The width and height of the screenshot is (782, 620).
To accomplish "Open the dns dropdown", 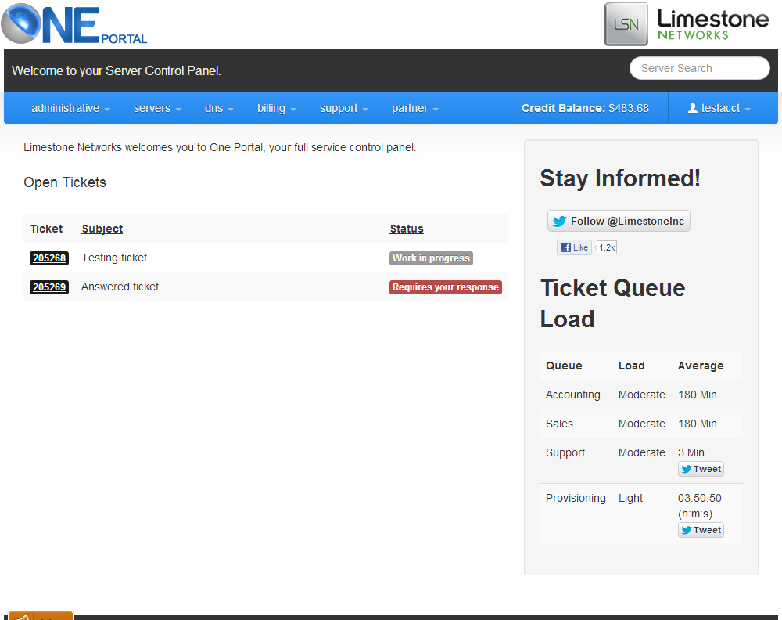I will click(219, 108).
